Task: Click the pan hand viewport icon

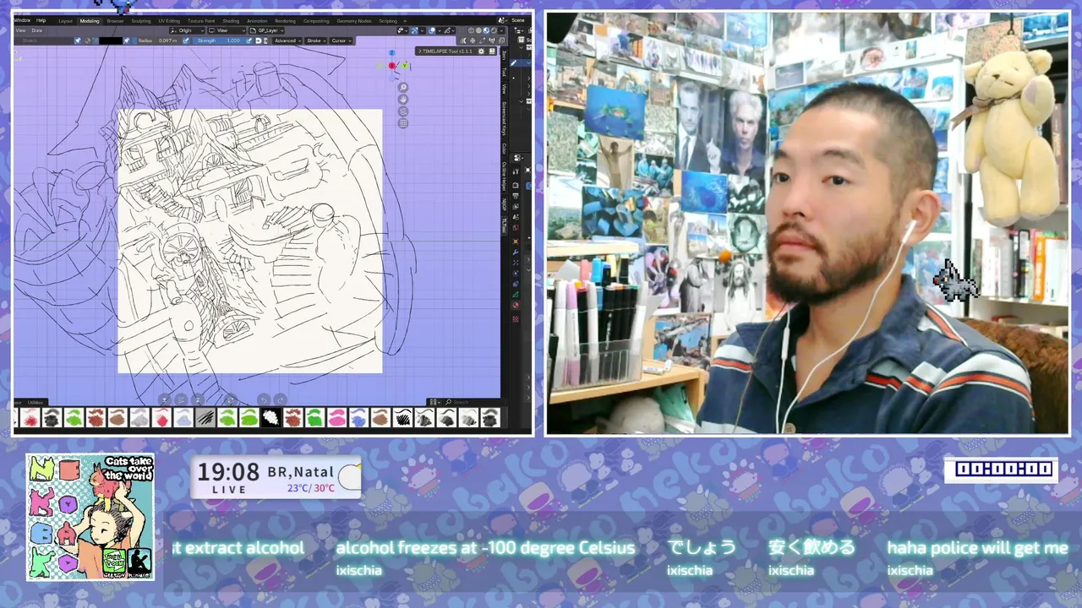Action: pos(403,100)
